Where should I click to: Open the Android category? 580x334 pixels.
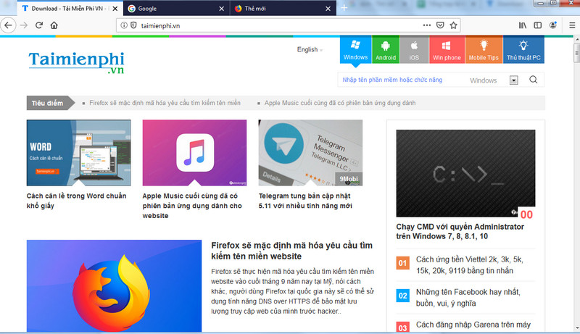click(386, 50)
